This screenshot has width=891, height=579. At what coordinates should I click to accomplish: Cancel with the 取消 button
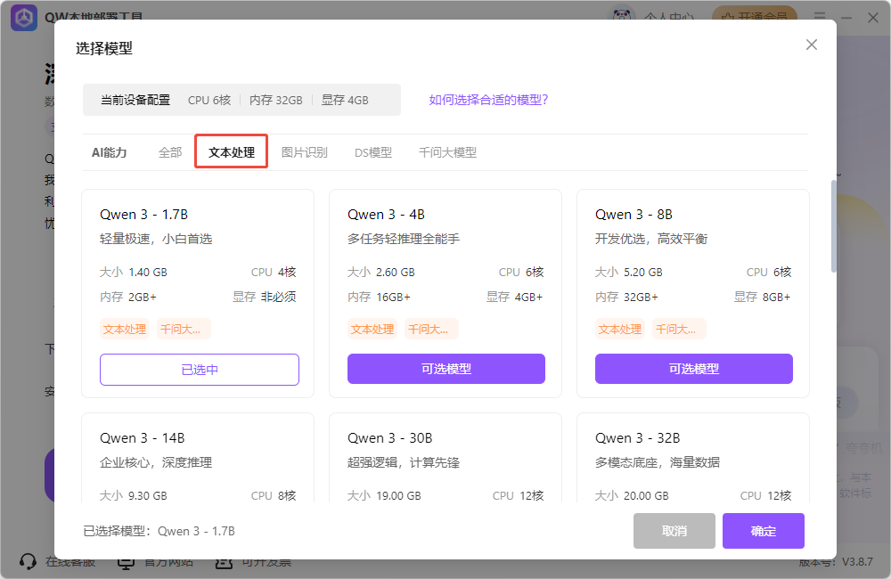click(x=674, y=531)
